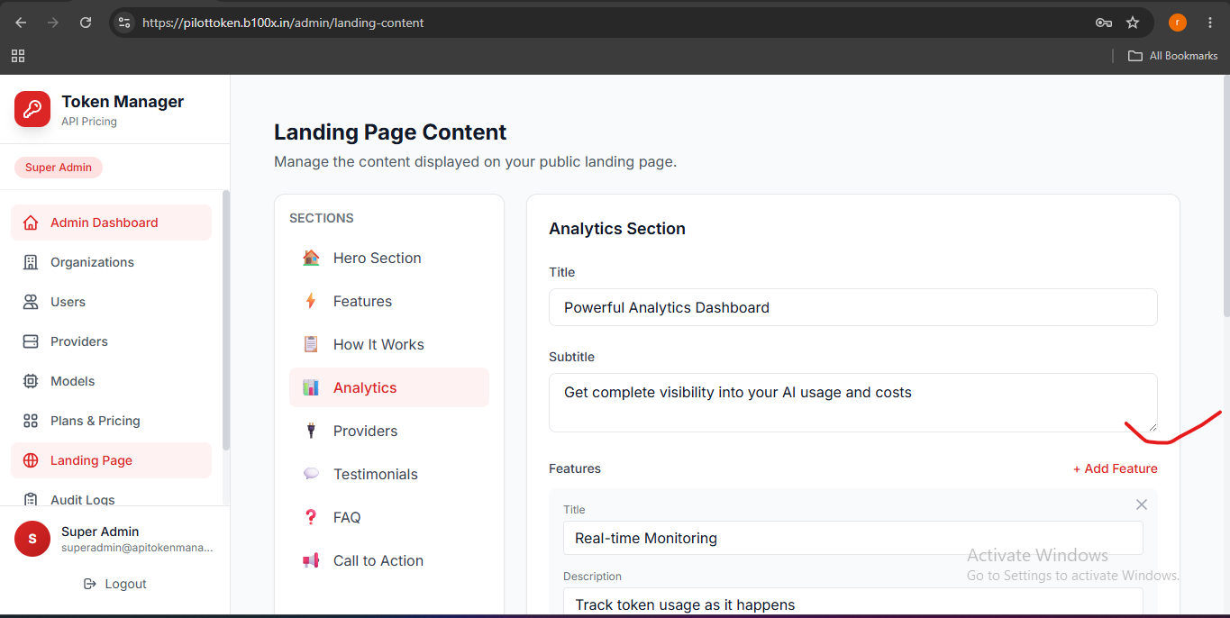Viewport: 1230px width, 618px height.
Task: Click the Super Admin avatar circle
Action: [32, 539]
